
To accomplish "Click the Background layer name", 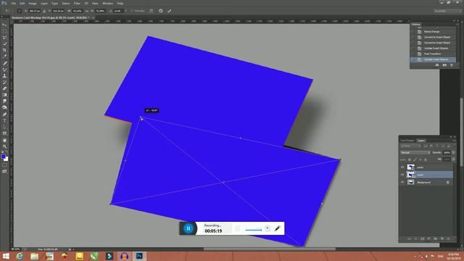I will [423, 182].
